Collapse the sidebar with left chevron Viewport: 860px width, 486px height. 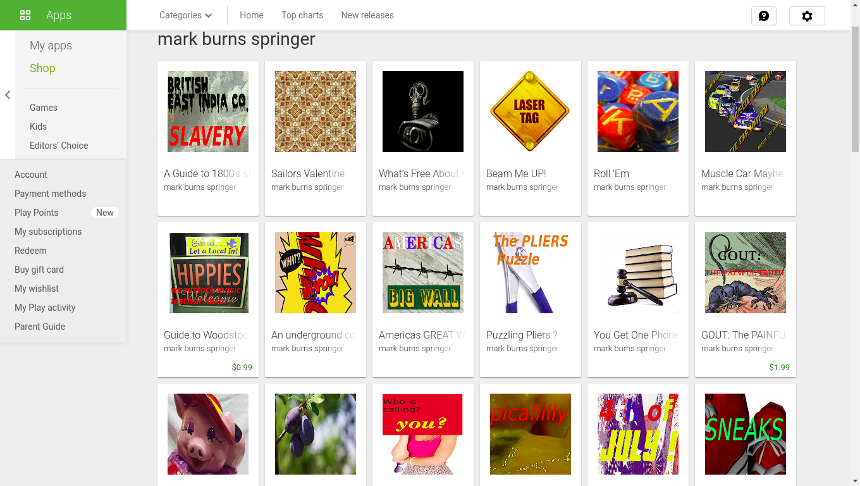pos(8,95)
